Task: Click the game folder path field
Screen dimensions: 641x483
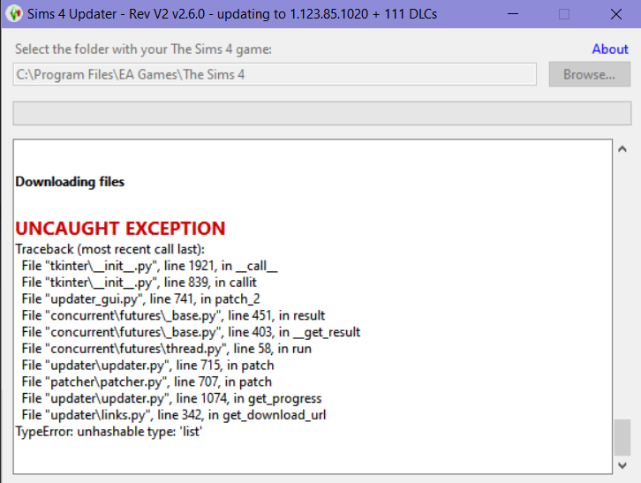Action: click(x=274, y=74)
